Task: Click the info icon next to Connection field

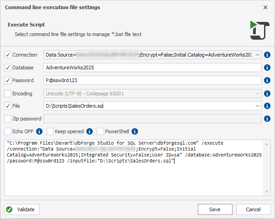Action: pos(267,55)
